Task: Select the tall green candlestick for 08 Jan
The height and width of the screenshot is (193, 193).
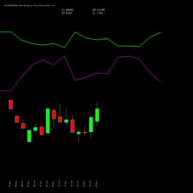Action: click(x=48, y=121)
